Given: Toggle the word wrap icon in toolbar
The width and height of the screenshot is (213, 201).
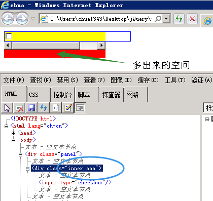Looking at the screenshot, I should point(80,108).
